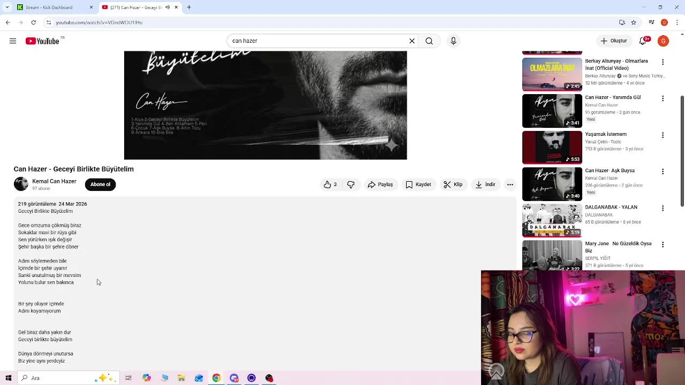Viewport: 685px width, 385px height.
Task: Open options for Mary Jane video
Action: click(663, 244)
